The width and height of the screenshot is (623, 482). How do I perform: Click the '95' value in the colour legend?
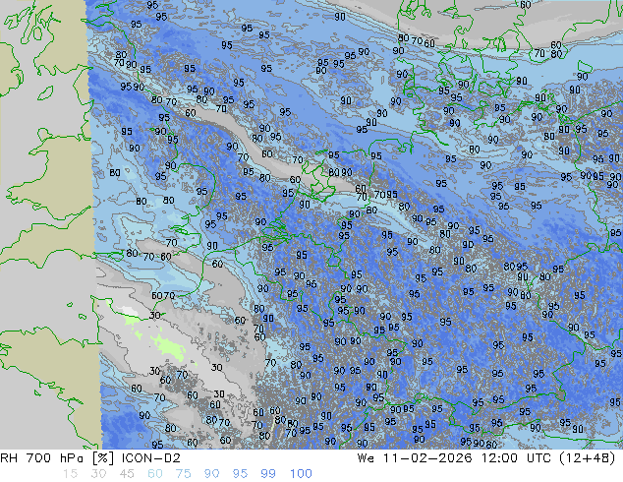click(x=240, y=474)
